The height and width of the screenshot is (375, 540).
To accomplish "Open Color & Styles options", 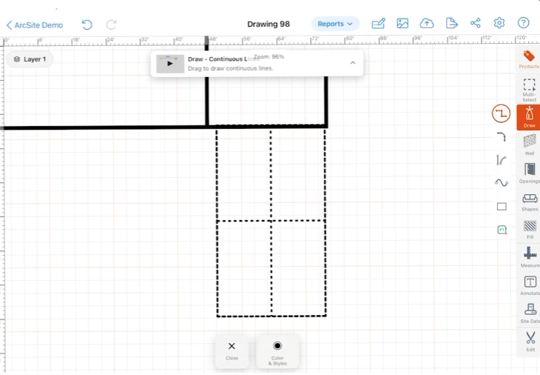I will (x=277, y=353).
